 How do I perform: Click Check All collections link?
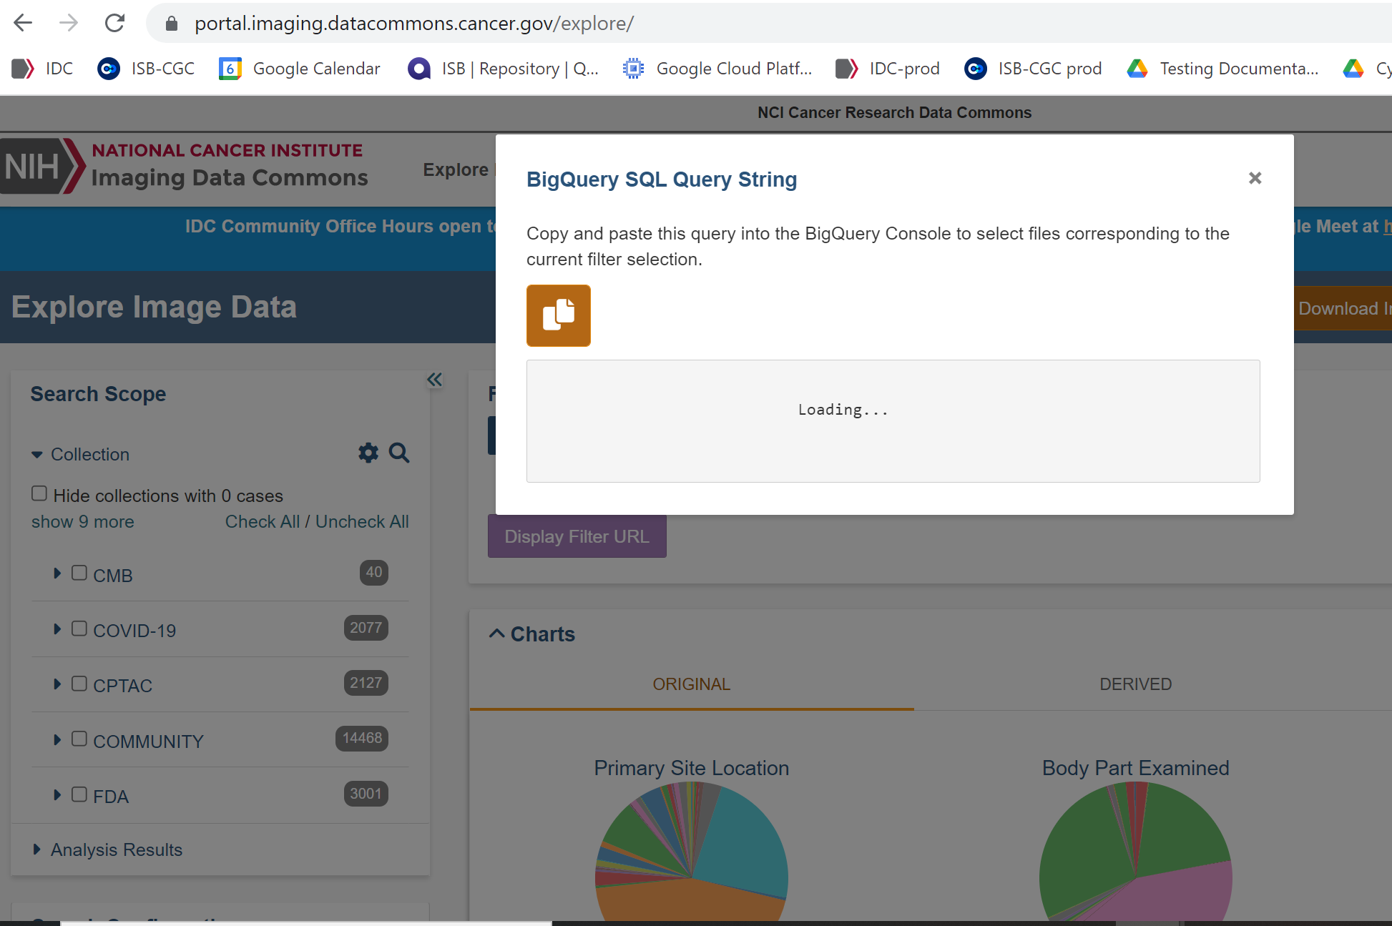[x=262, y=521]
